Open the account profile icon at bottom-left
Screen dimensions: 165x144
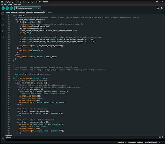pyautogui.click(x=3, y=139)
